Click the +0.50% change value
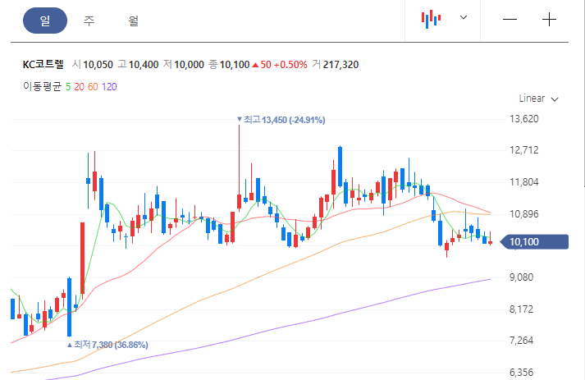 [x=290, y=65]
